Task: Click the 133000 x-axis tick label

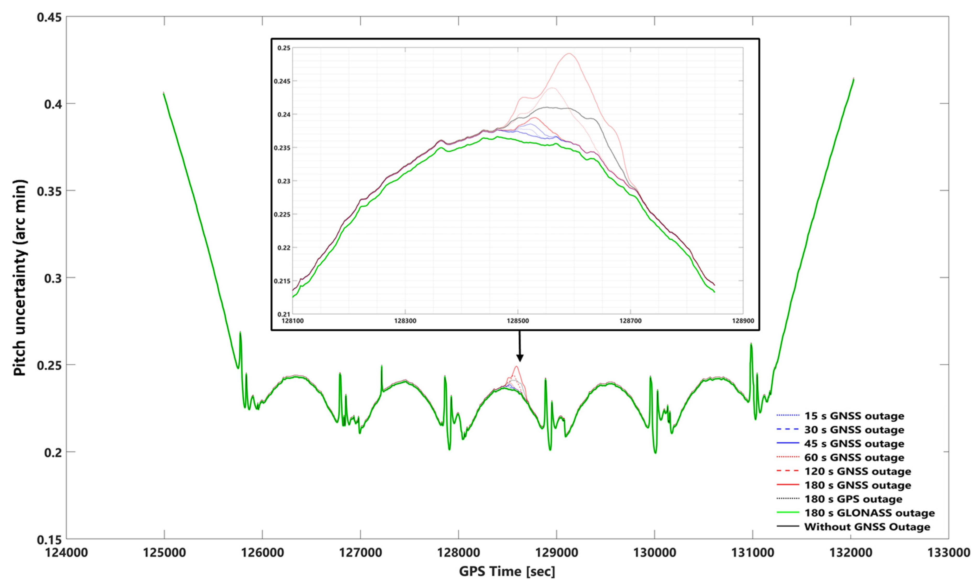Action: click(948, 552)
